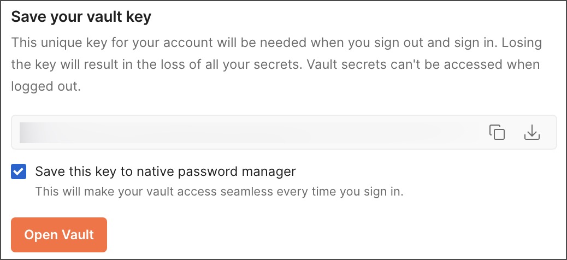Click the Open Vault button
567x260 pixels.
tap(59, 235)
